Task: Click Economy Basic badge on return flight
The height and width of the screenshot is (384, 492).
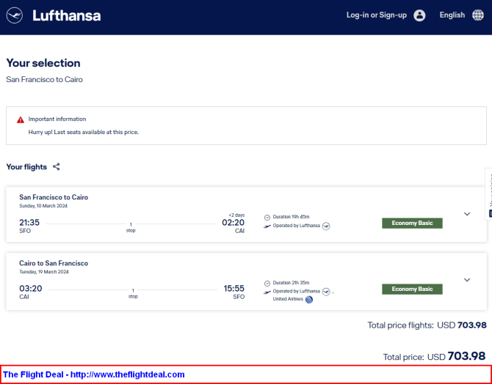Action: (x=412, y=289)
